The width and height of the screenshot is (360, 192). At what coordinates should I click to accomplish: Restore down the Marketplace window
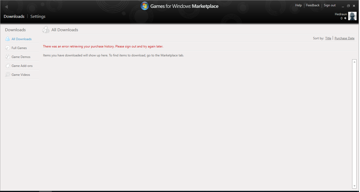pos(348,6)
